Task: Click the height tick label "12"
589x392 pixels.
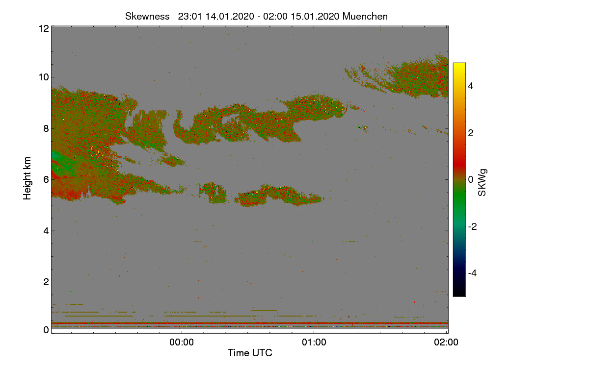Action: [43, 28]
